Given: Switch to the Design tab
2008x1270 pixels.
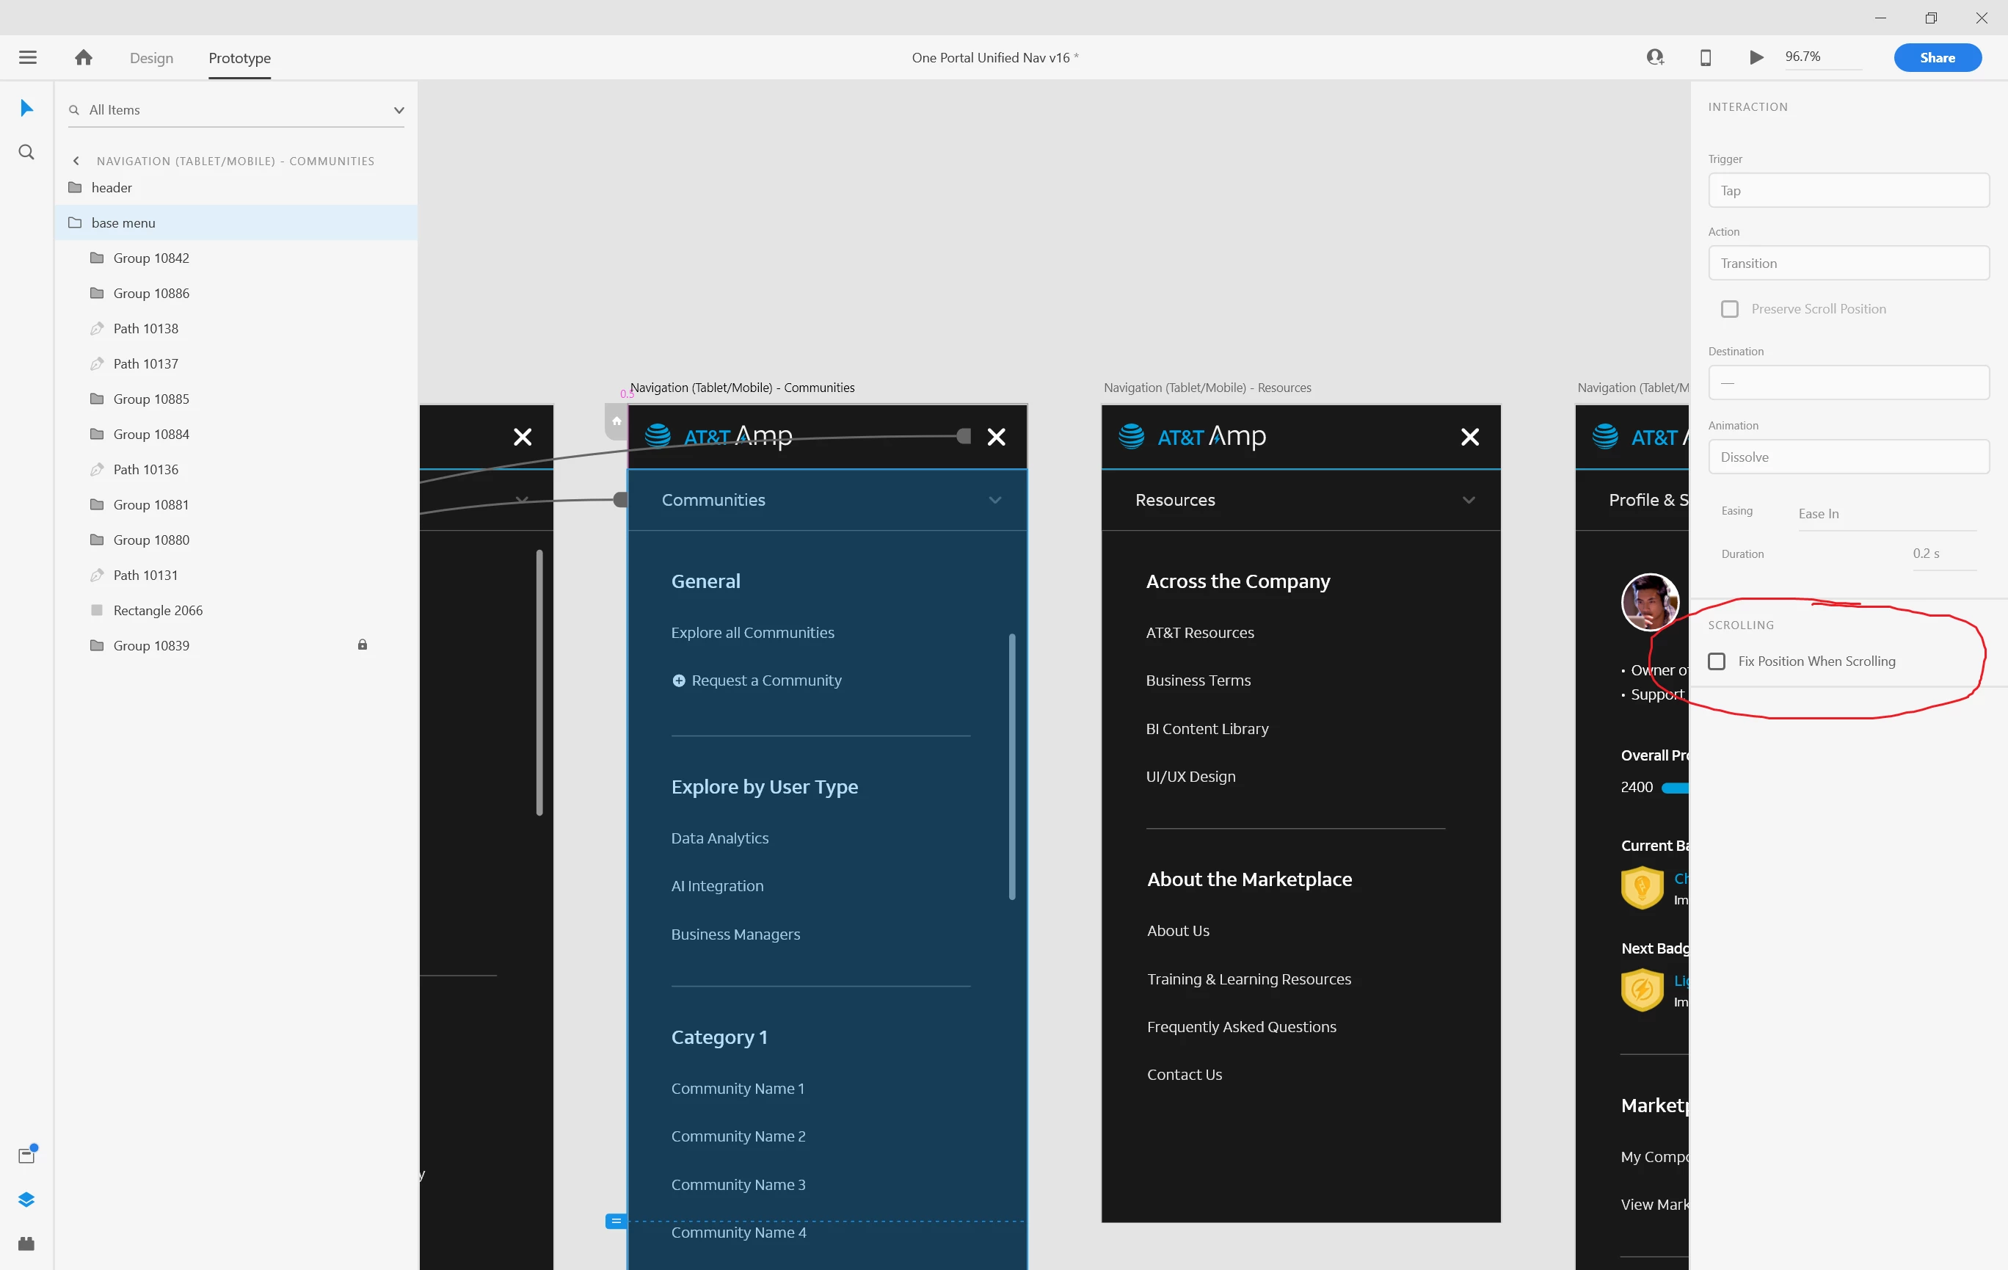Looking at the screenshot, I should click(151, 57).
